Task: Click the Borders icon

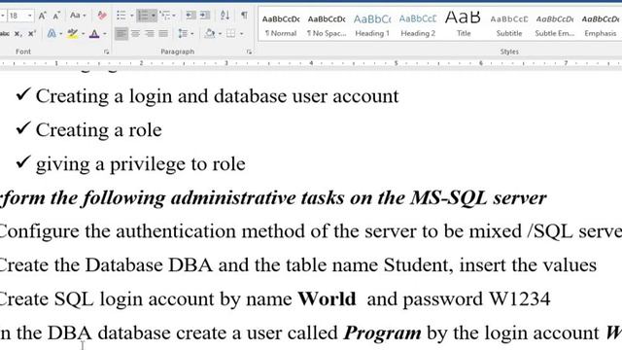Action: 230,34
